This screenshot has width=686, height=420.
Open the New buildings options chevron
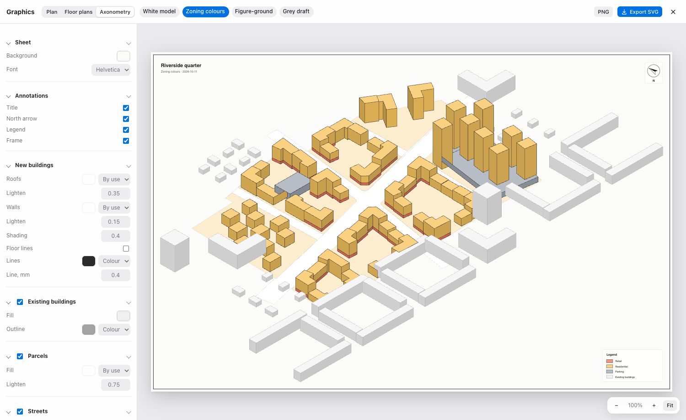click(129, 166)
